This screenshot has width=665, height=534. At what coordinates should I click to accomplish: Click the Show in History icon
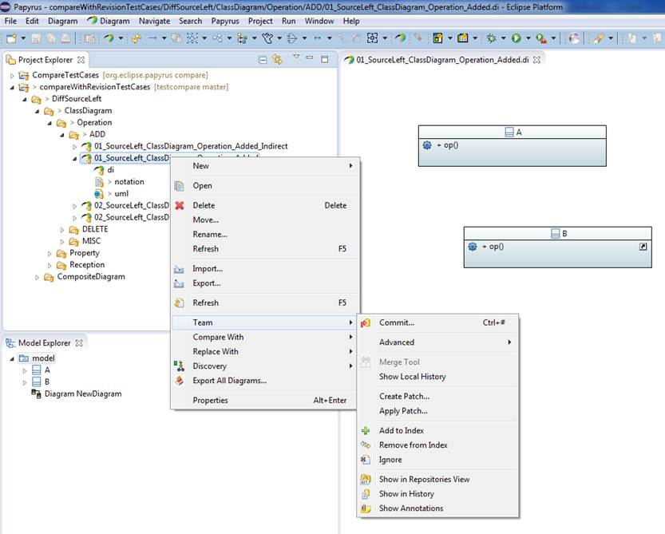tap(366, 494)
